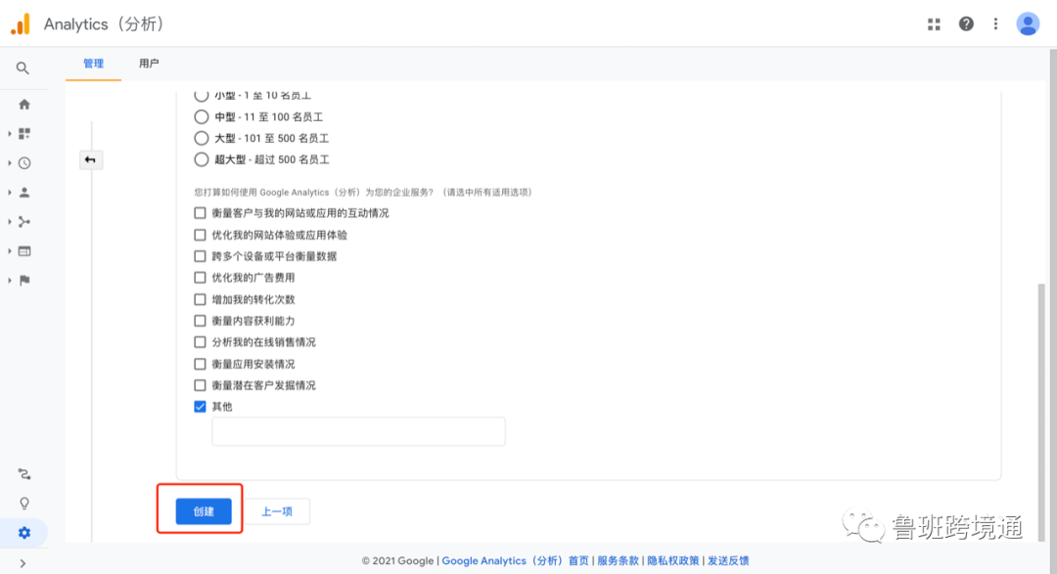Open the Help question mark icon
This screenshot has height=574, width=1057.
coord(966,22)
